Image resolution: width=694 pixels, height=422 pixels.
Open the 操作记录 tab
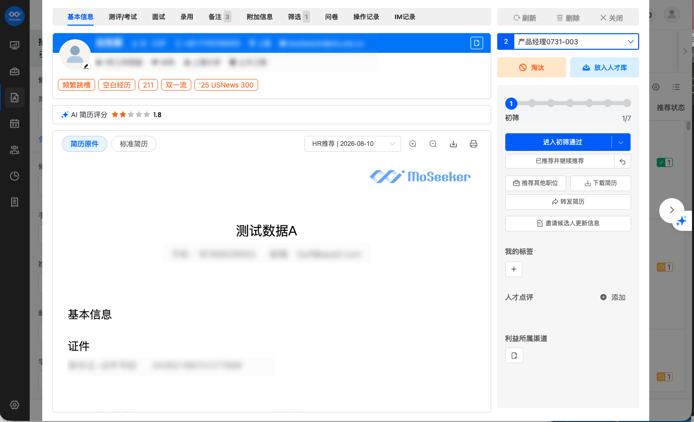pos(366,17)
